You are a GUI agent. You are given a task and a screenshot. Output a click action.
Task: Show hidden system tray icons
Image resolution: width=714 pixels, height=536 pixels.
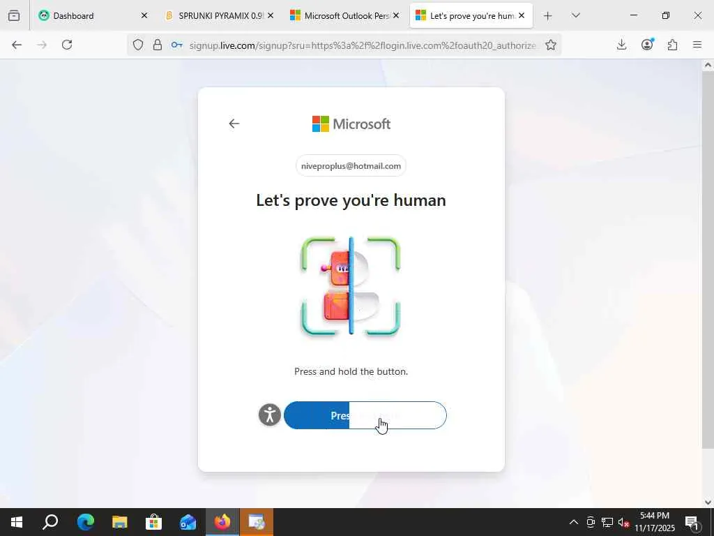pyautogui.click(x=574, y=522)
